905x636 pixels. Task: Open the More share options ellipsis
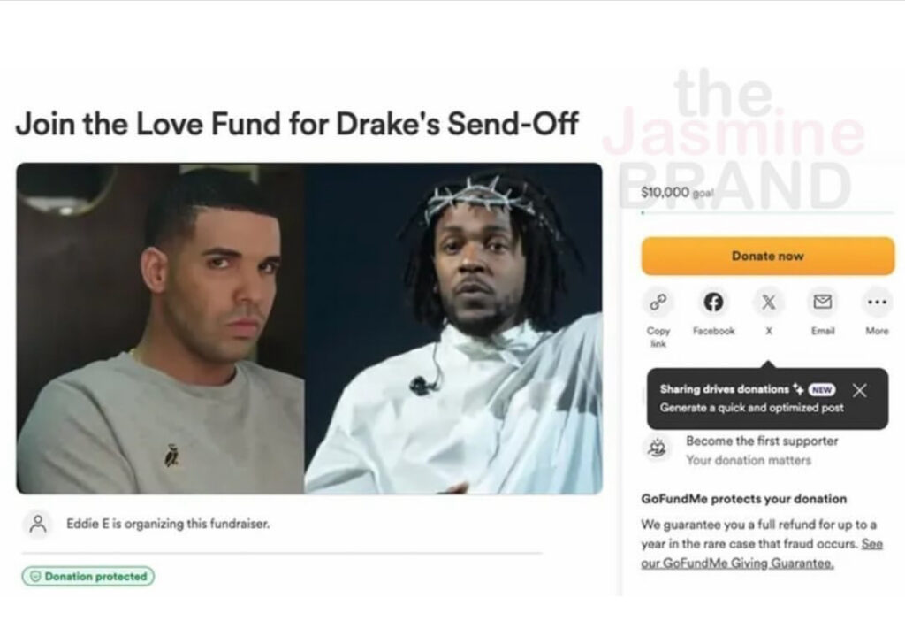pyautogui.click(x=877, y=303)
